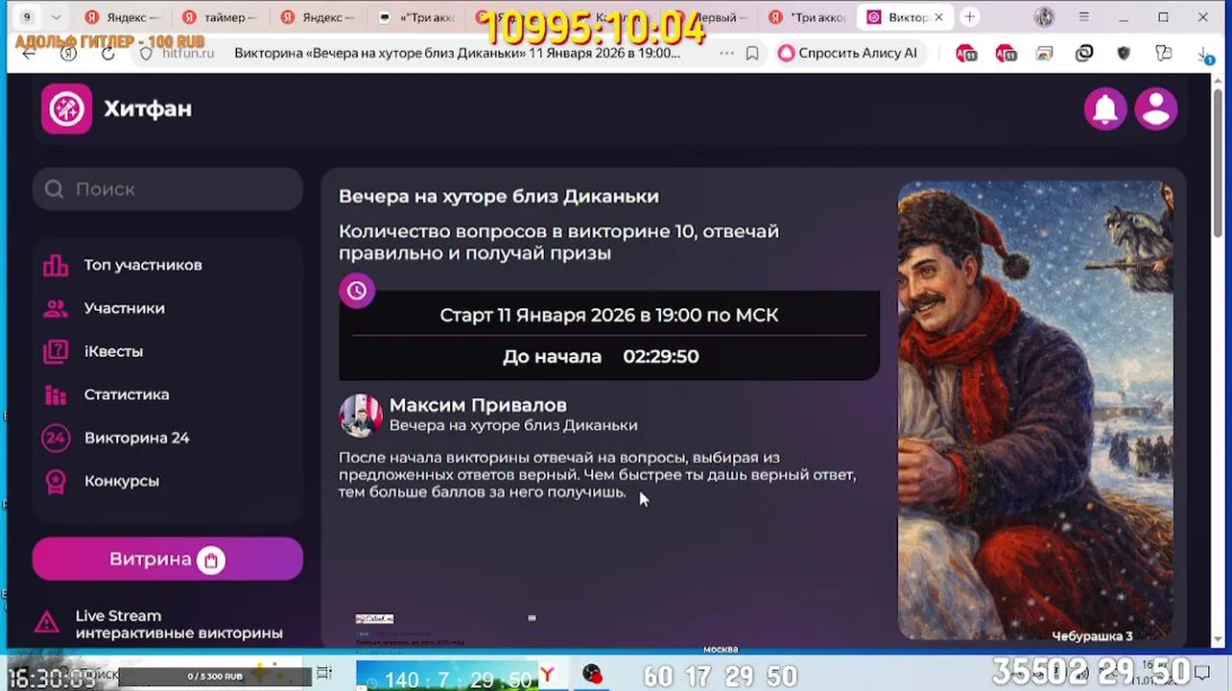Click the Хитфан logo icon
This screenshot has width=1232, height=691.
(x=66, y=108)
